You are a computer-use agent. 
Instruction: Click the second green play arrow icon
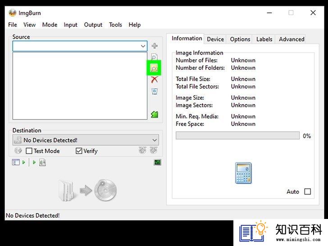coord(34,162)
